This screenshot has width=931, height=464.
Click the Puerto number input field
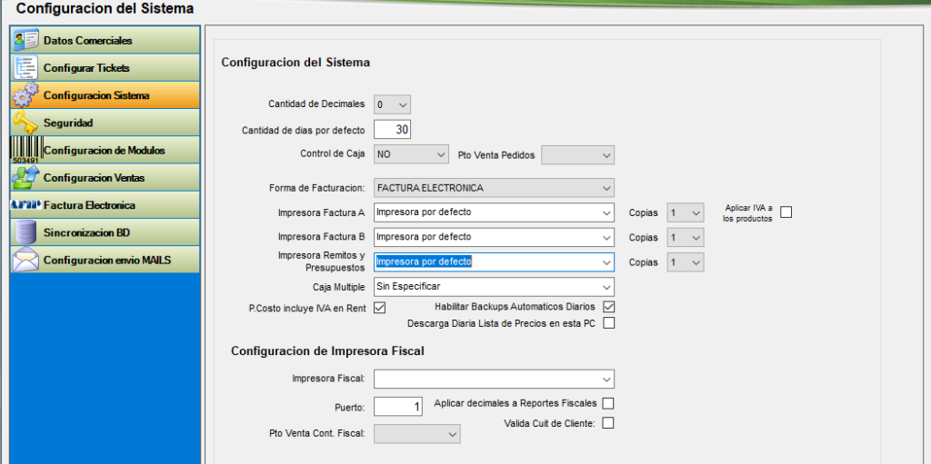coord(398,407)
